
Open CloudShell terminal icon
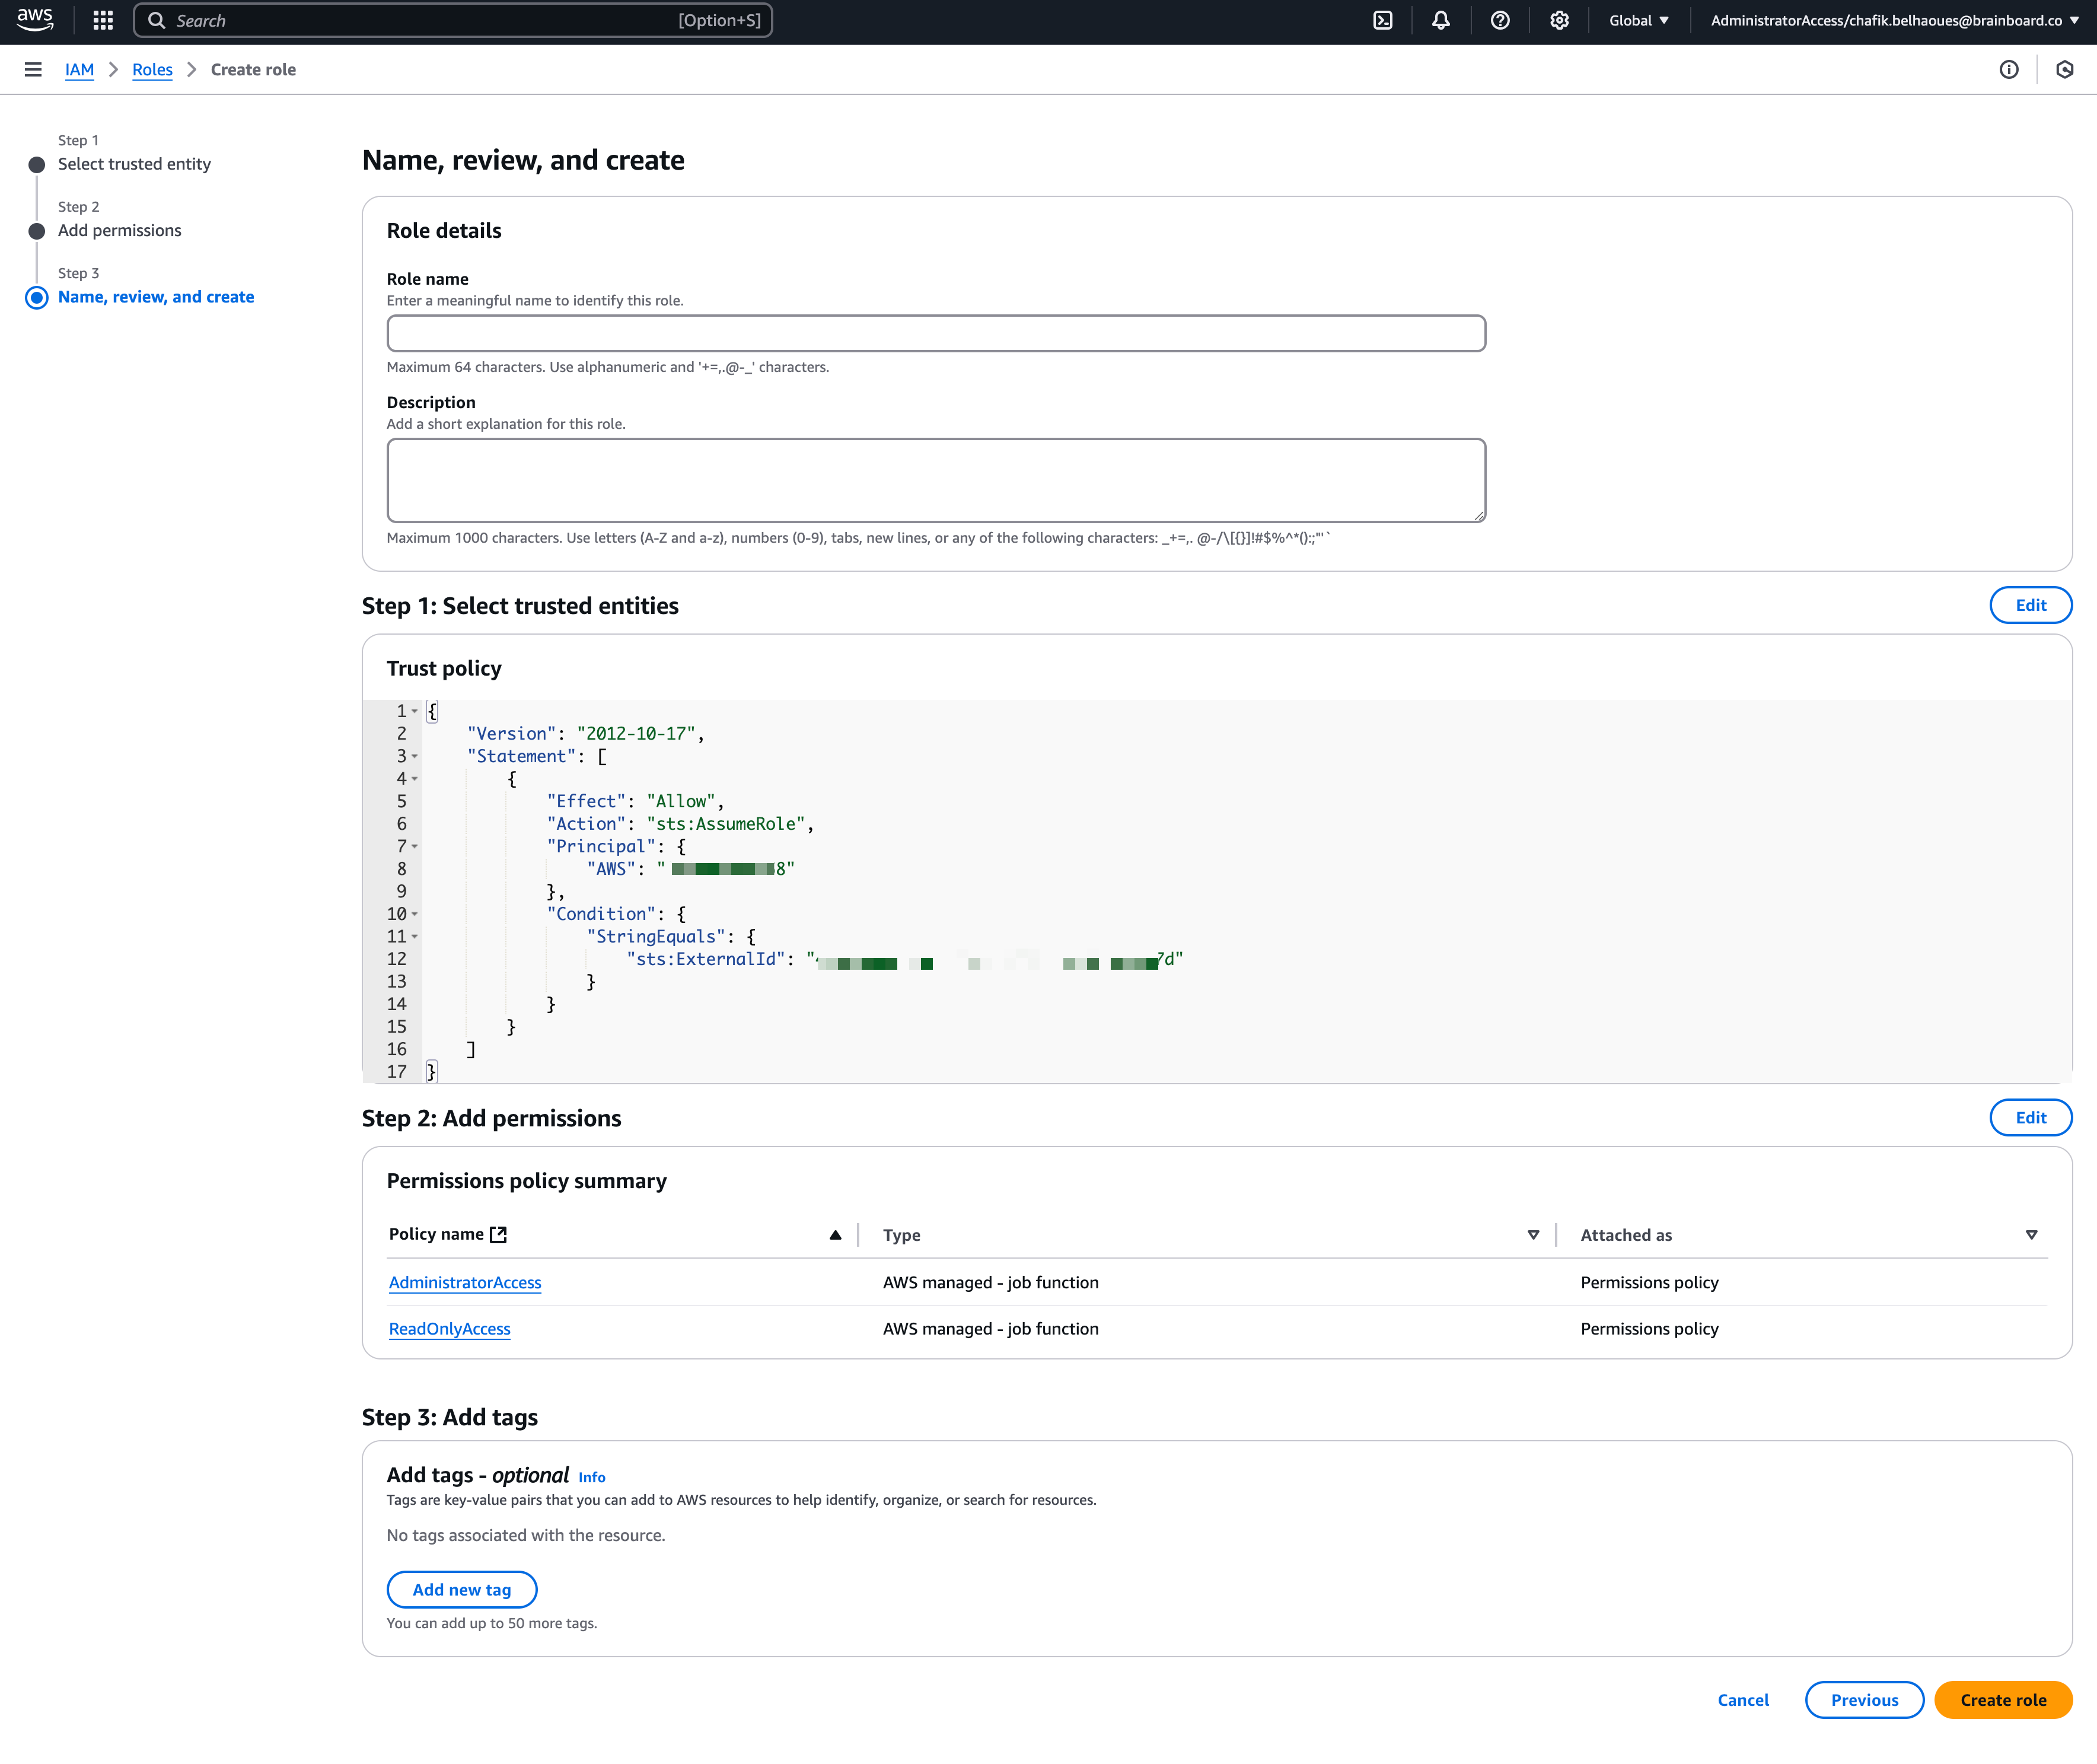click(1383, 20)
